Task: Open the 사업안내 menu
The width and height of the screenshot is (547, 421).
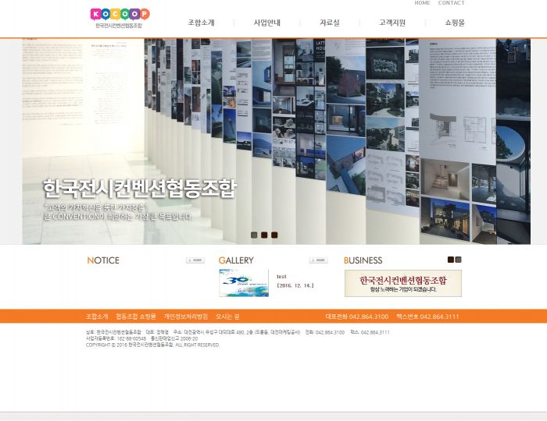Action: [266, 23]
